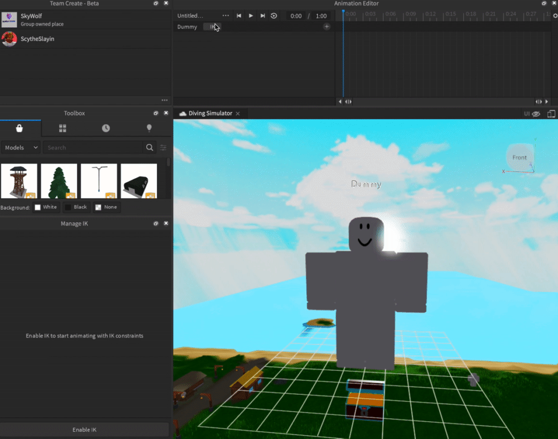Viewport: 558px width, 439px height.
Task: Skip to the last animation frame
Action: coord(263,16)
